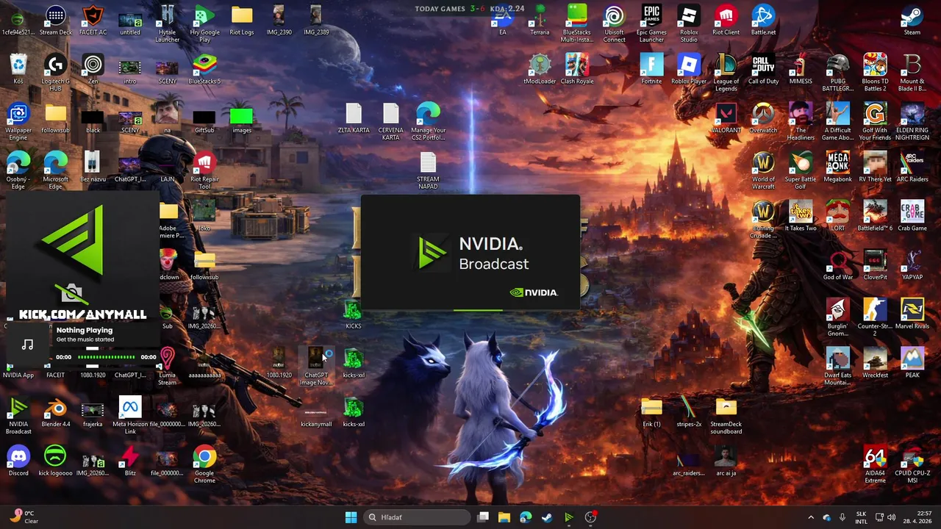This screenshot has width=941, height=529.
Task: Open the PEAK game icon
Action: pyautogui.click(x=912, y=364)
